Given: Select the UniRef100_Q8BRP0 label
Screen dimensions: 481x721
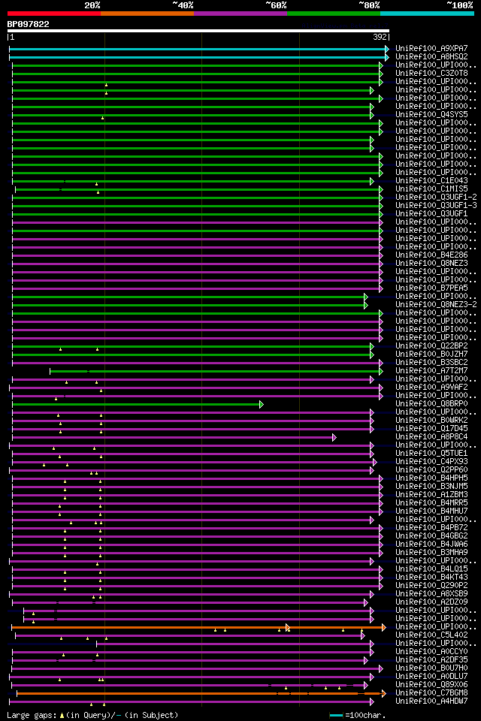Looking at the screenshot, I should point(431,404).
